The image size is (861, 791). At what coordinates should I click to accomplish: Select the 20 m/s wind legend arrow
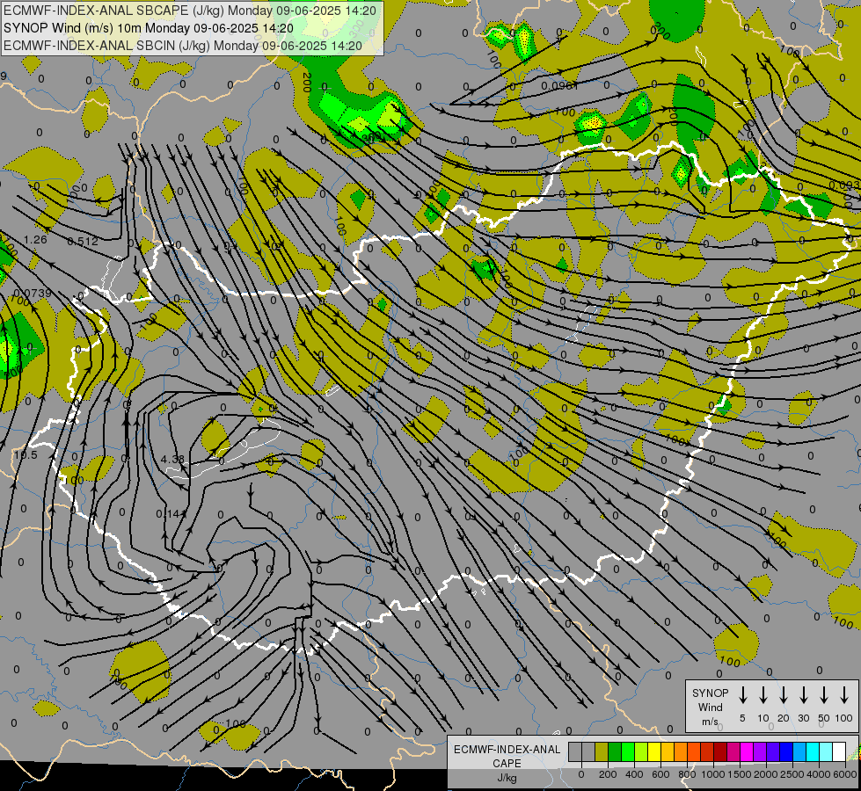pyautogui.click(x=784, y=695)
